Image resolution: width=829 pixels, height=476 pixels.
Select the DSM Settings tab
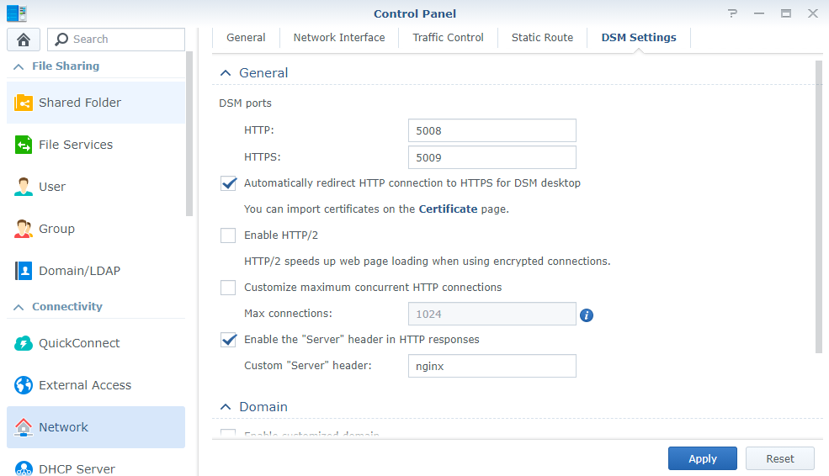tap(639, 38)
